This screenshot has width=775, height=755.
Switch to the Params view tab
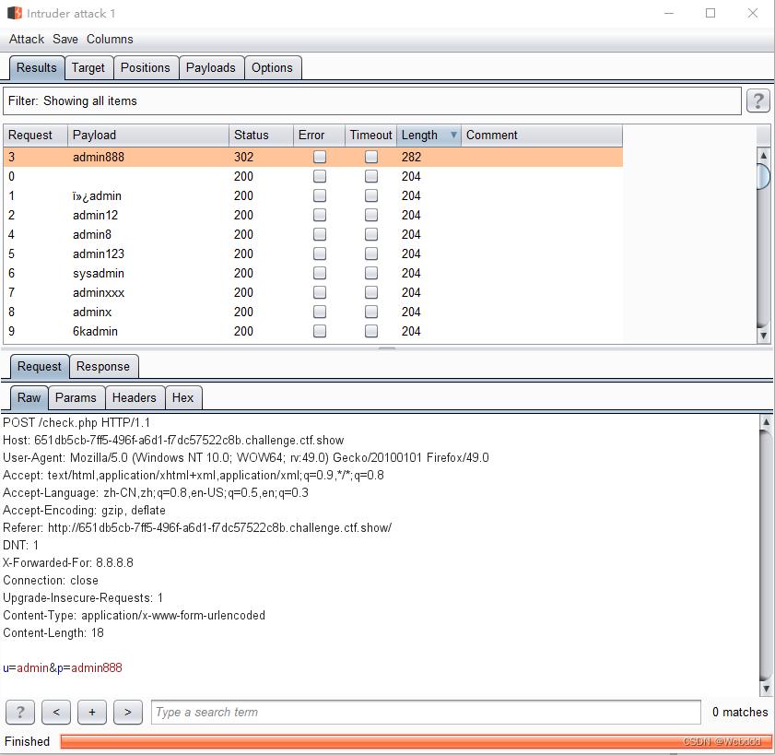coord(76,397)
